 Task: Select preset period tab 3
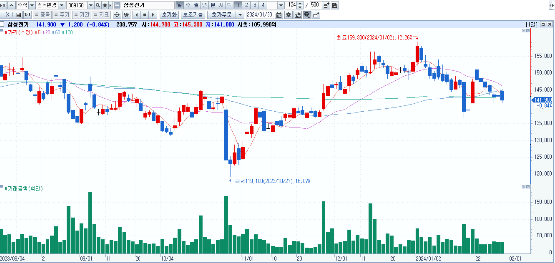pyautogui.click(x=255, y=5)
